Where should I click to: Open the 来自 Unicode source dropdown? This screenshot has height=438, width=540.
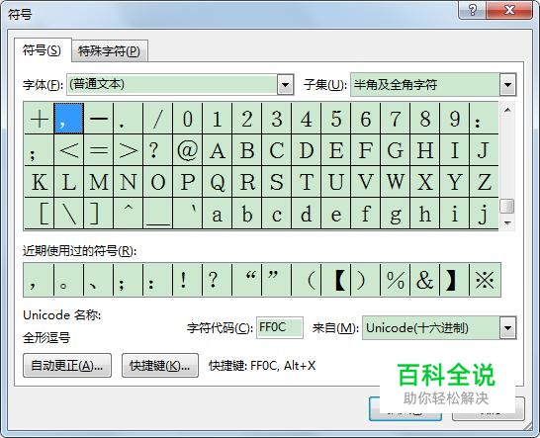(507, 328)
